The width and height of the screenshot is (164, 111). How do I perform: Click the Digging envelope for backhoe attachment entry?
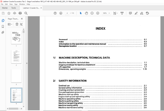point(102,65)
